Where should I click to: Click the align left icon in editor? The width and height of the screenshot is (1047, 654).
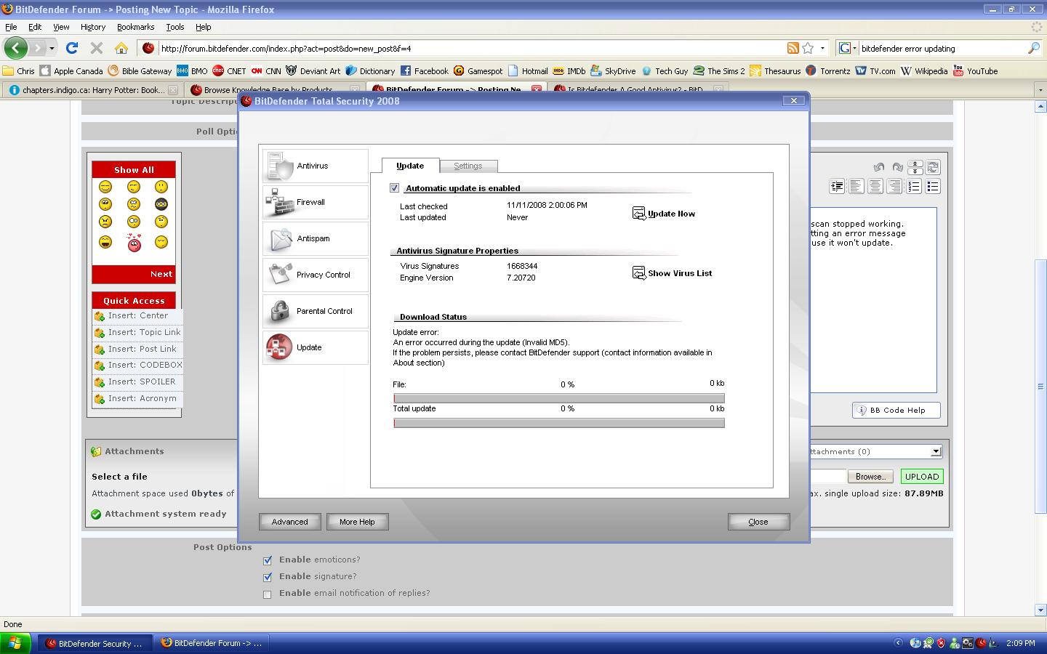coord(857,187)
